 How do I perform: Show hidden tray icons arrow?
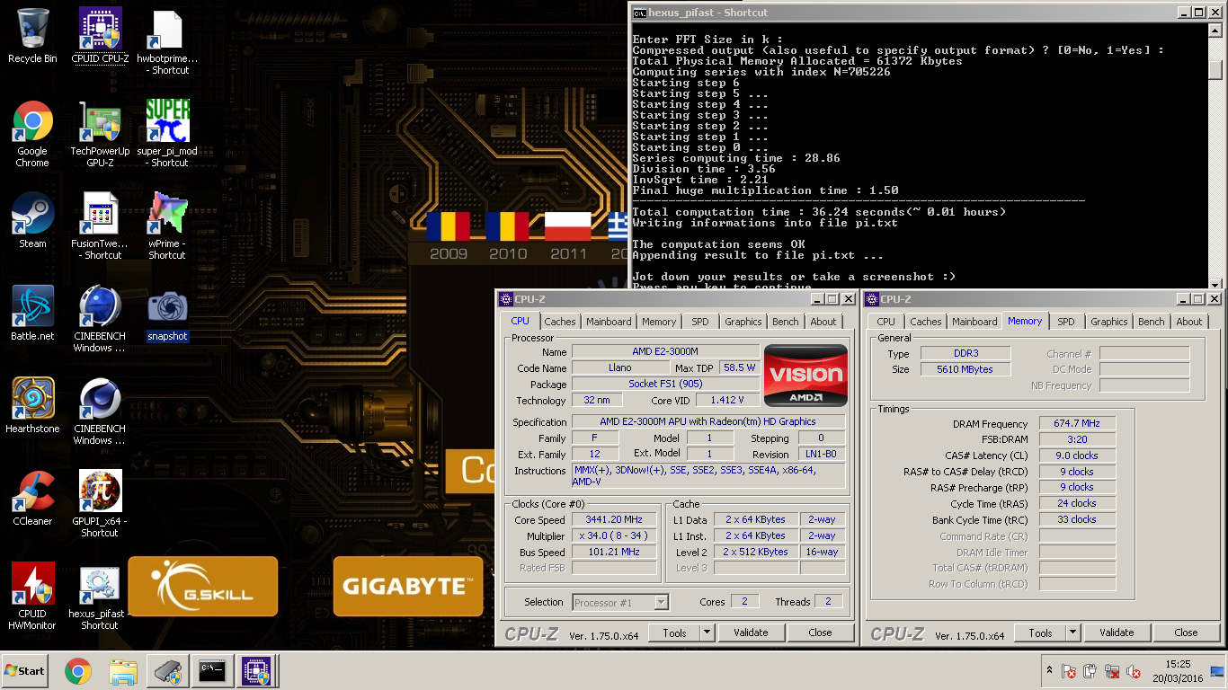coord(1049,670)
